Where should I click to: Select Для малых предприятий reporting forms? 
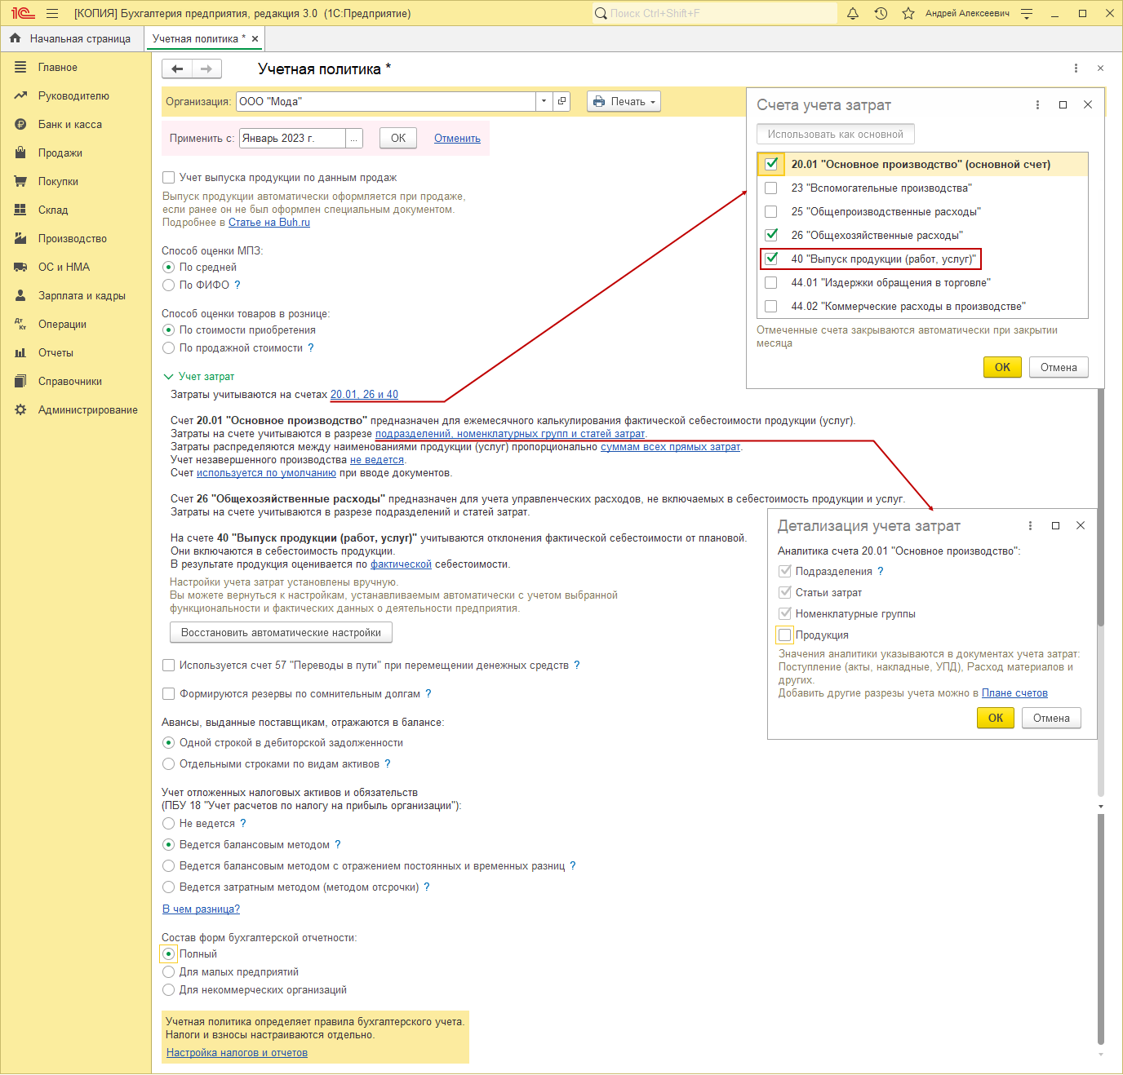pos(169,971)
